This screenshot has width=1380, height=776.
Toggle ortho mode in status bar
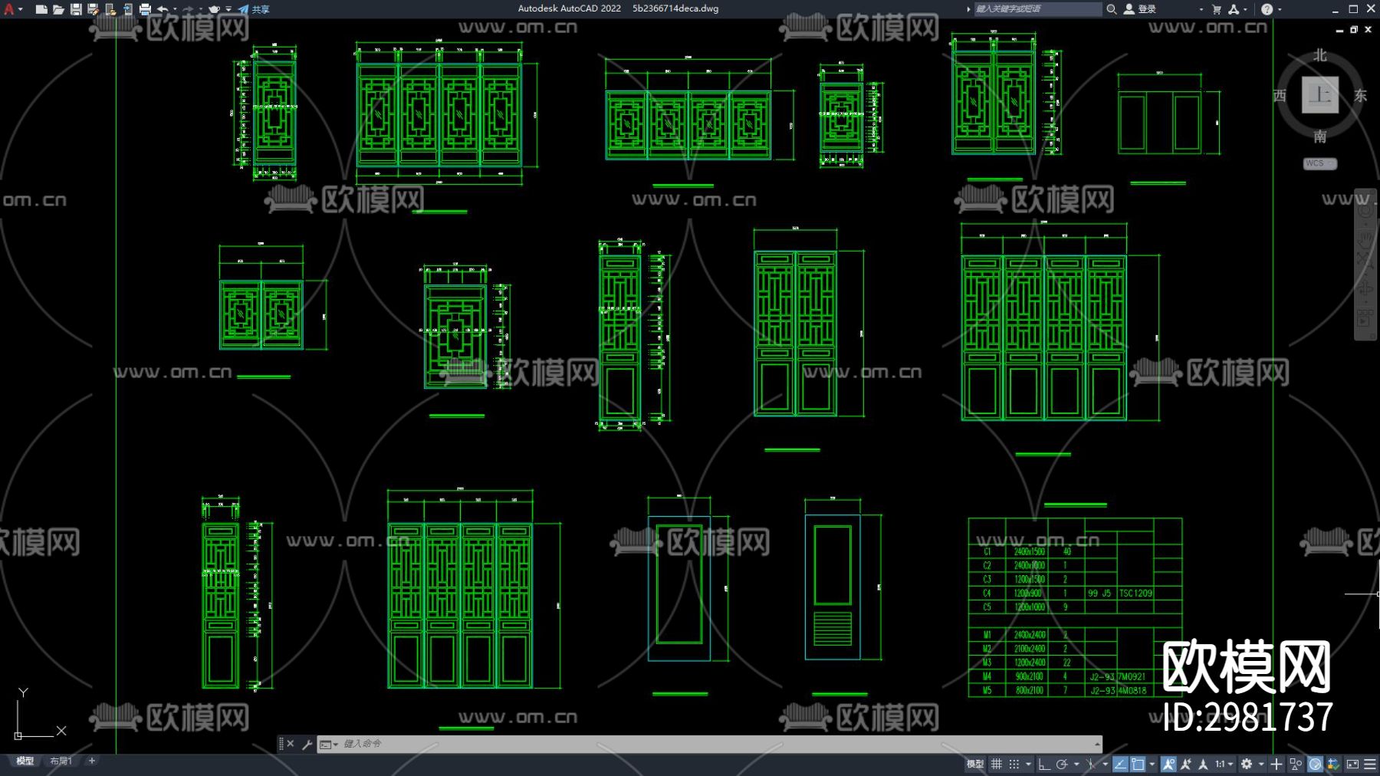(1044, 764)
